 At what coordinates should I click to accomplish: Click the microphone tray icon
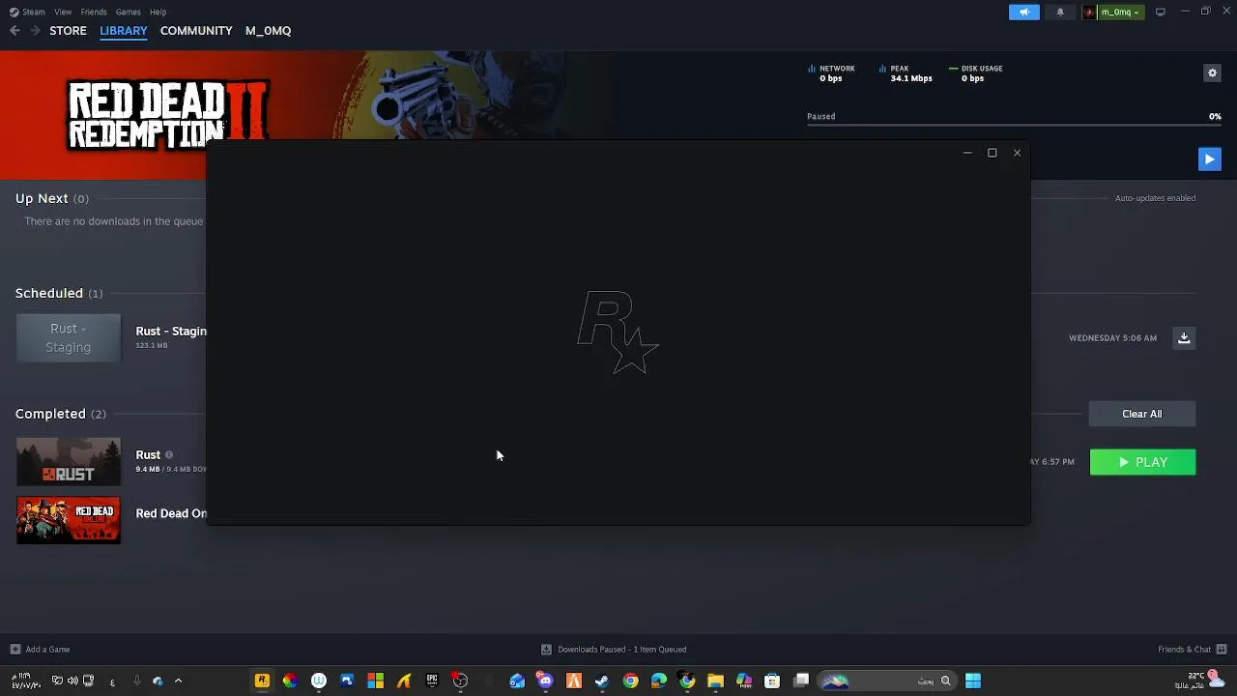(x=136, y=681)
